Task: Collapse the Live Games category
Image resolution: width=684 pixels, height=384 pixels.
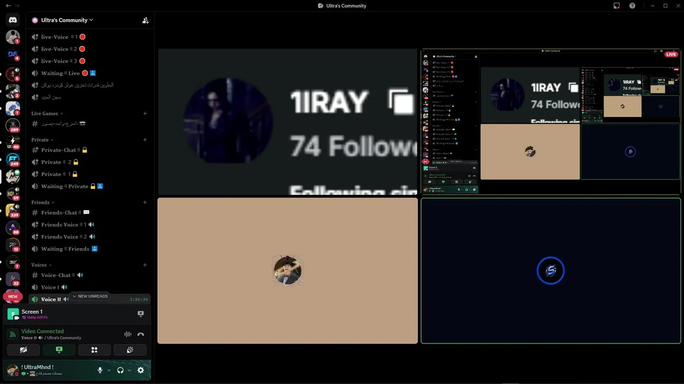Action: 48,114
